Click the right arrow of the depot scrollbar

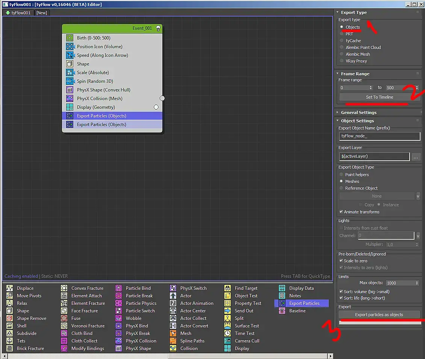click(330, 356)
